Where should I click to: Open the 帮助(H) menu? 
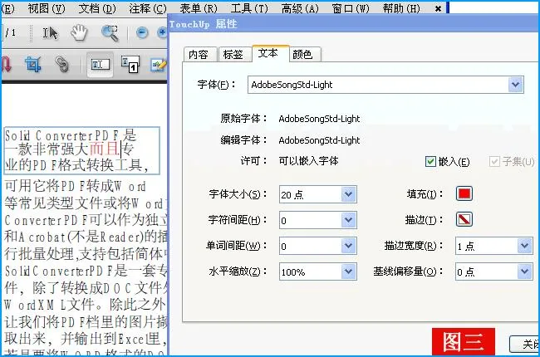click(x=401, y=8)
